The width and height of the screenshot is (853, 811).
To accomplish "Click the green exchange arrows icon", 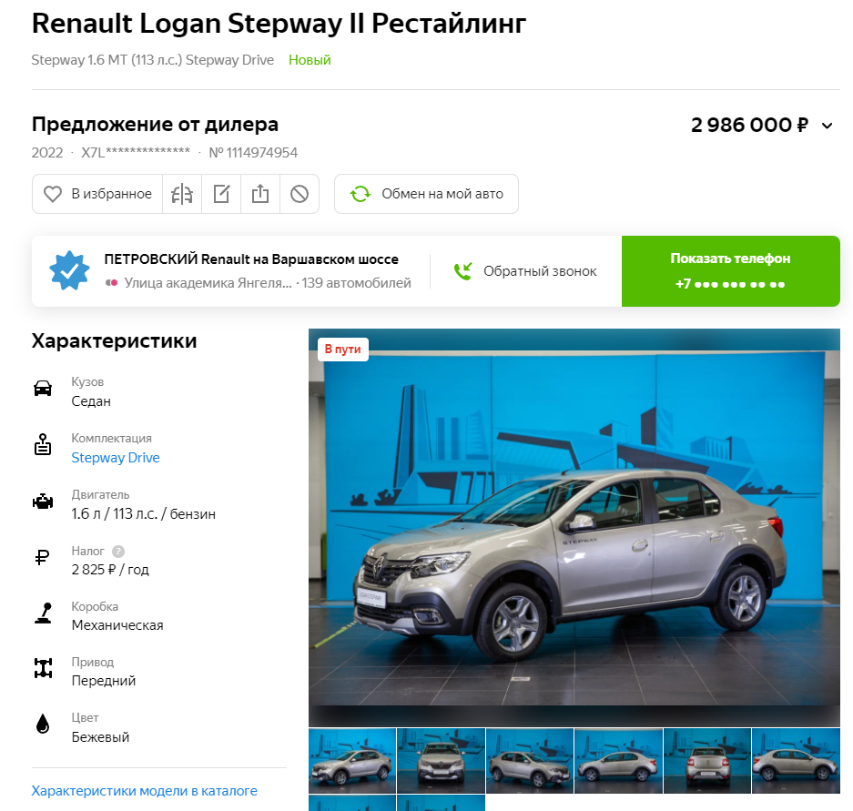I will pos(360,194).
